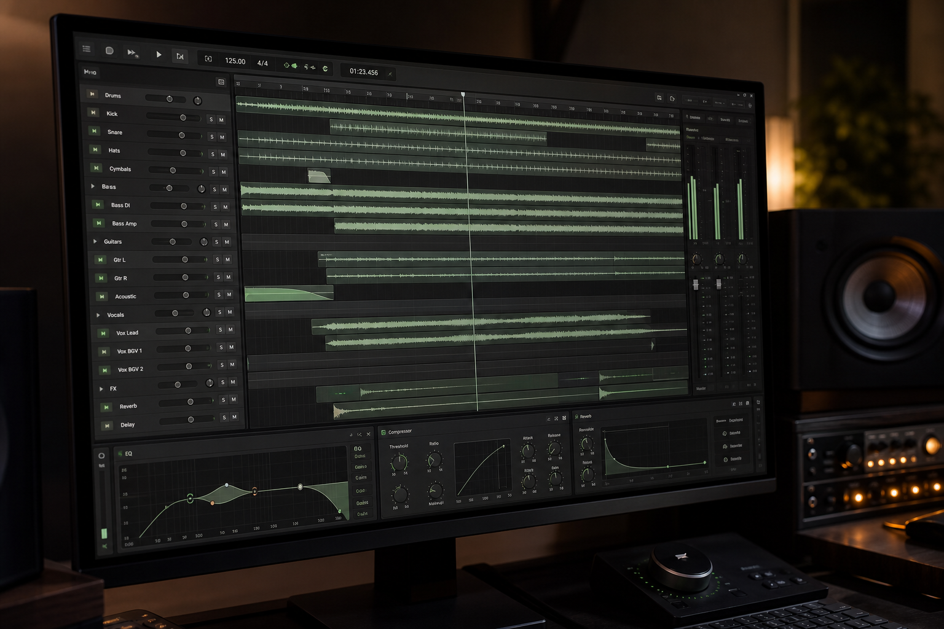
Task: Click the Gtr L track green icon
Action: pyautogui.click(x=100, y=260)
